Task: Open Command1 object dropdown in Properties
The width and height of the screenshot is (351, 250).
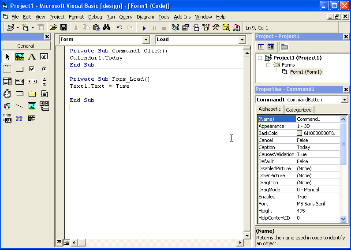Action: pos(344,100)
